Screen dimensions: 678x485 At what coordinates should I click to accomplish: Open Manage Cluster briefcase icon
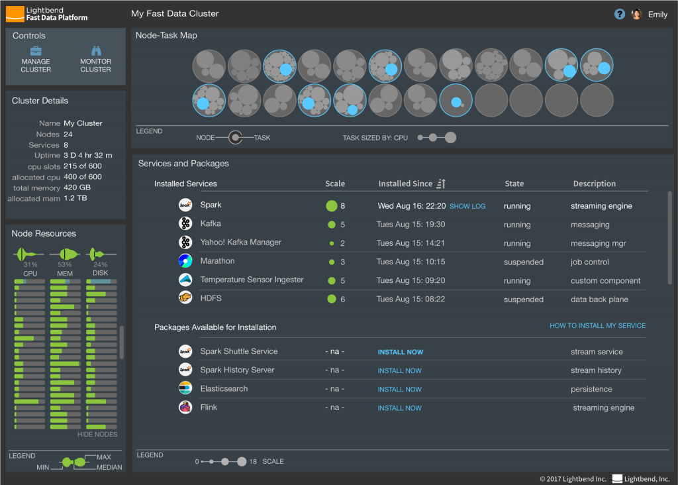click(36, 51)
